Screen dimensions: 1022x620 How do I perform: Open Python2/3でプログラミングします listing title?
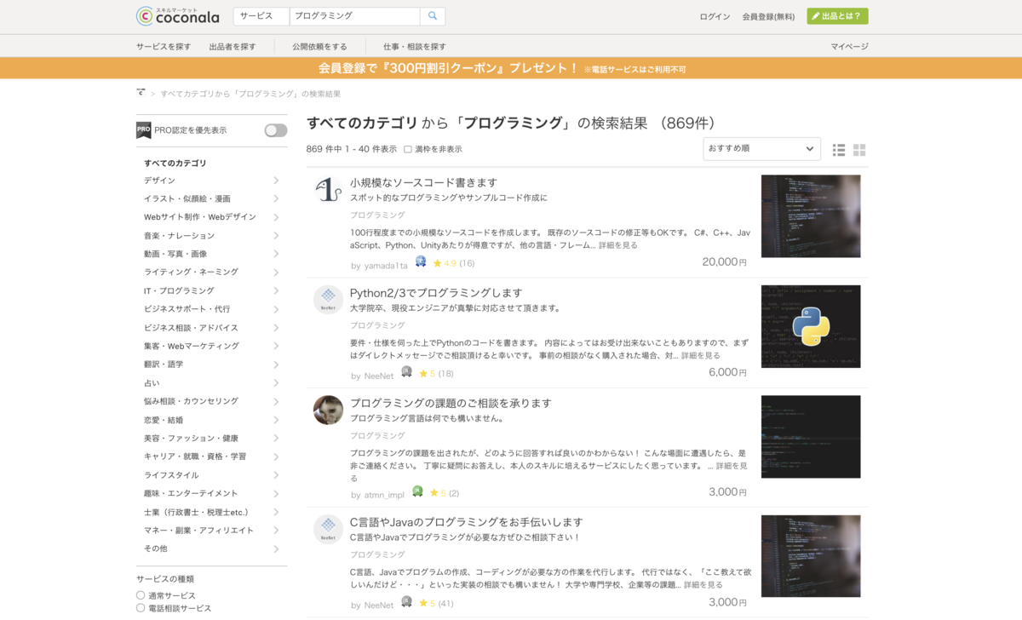(436, 293)
